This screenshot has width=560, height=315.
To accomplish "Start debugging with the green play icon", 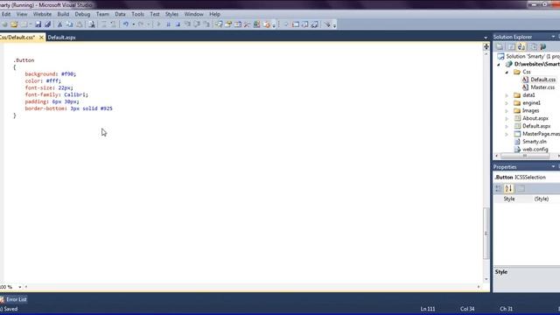I will tap(158, 24).
